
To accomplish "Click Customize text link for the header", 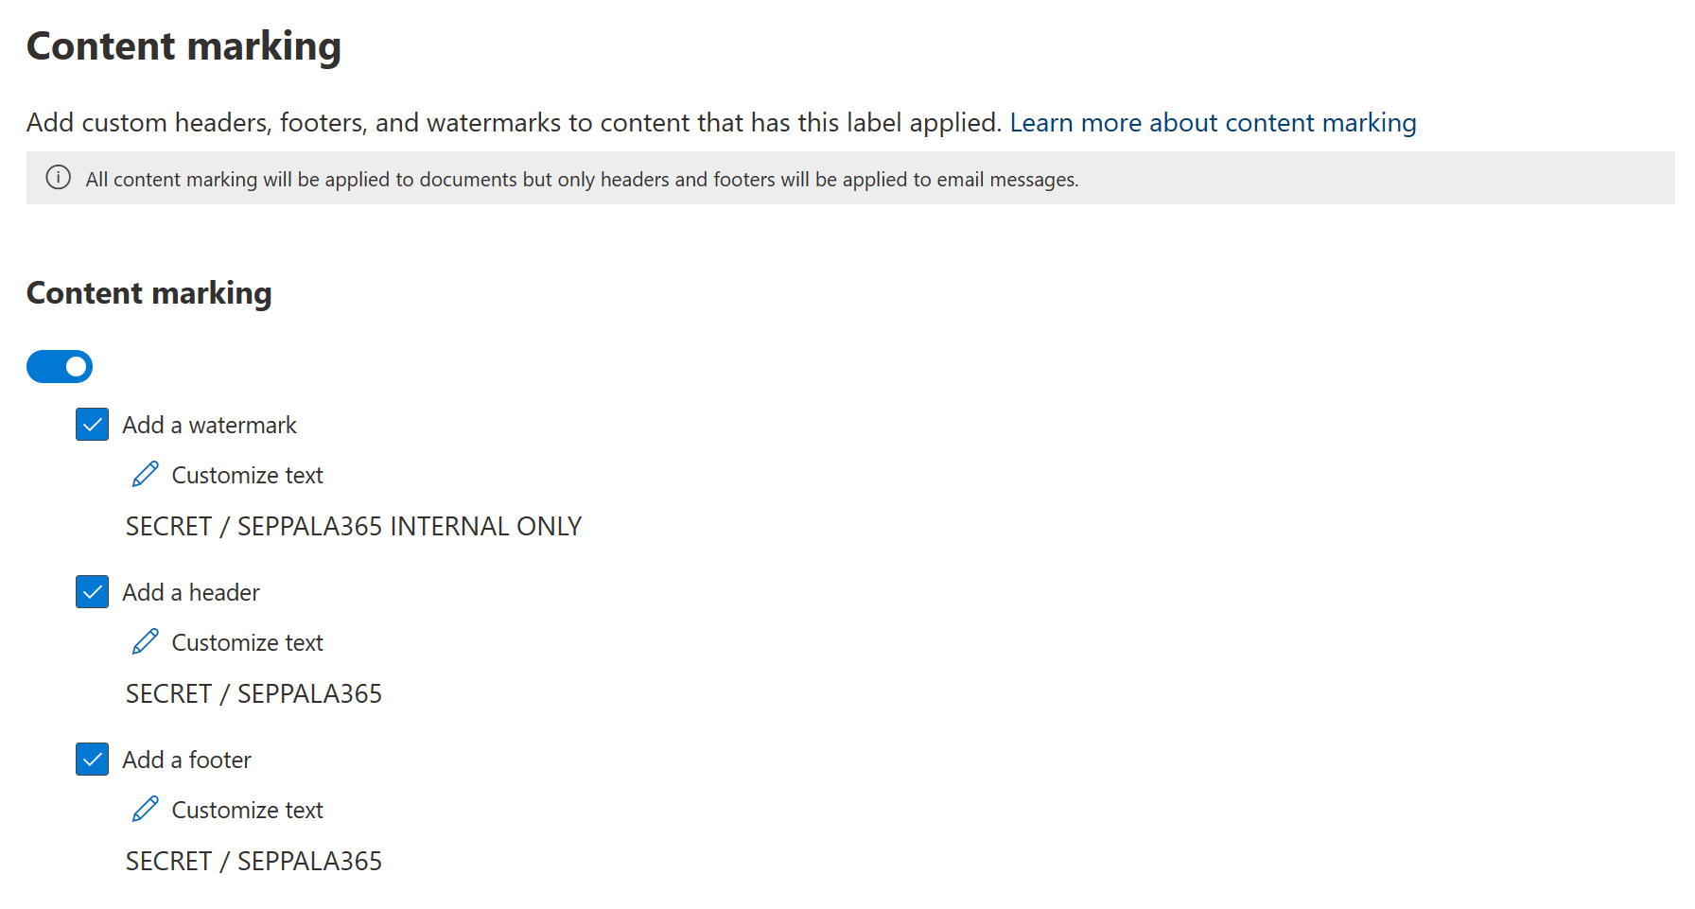I will pyautogui.click(x=247, y=643).
